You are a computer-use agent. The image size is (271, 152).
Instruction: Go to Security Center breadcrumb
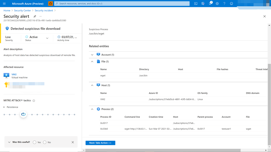[22, 11]
